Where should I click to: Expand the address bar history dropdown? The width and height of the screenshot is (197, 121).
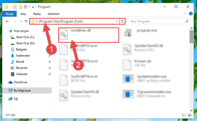117,21
